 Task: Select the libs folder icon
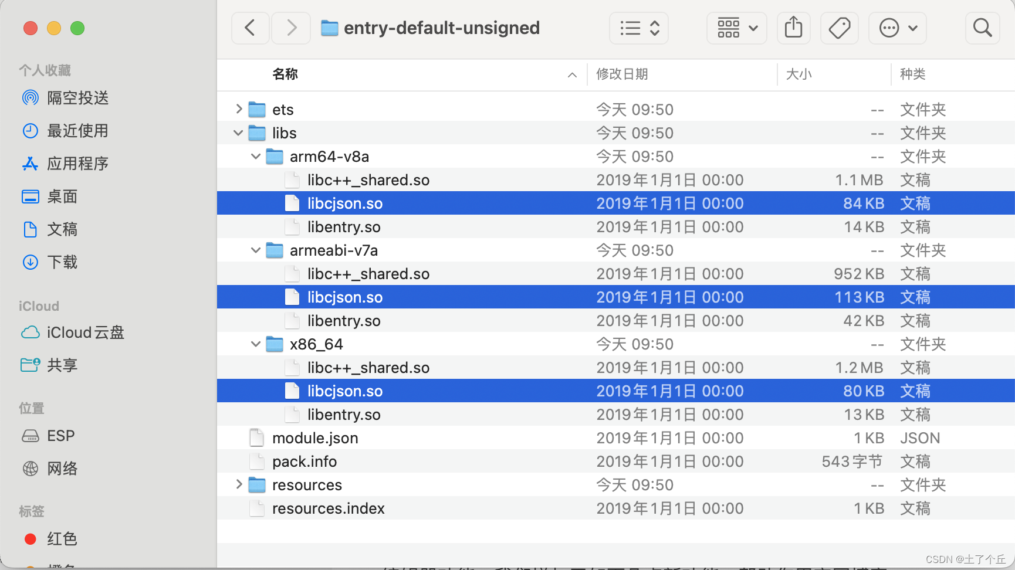257,133
